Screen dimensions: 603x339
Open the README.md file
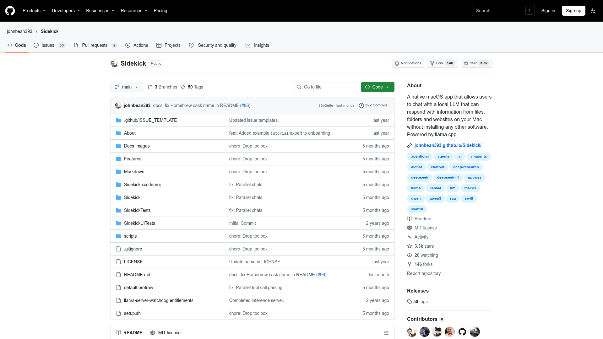pyautogui.click(x=137, y=275)
